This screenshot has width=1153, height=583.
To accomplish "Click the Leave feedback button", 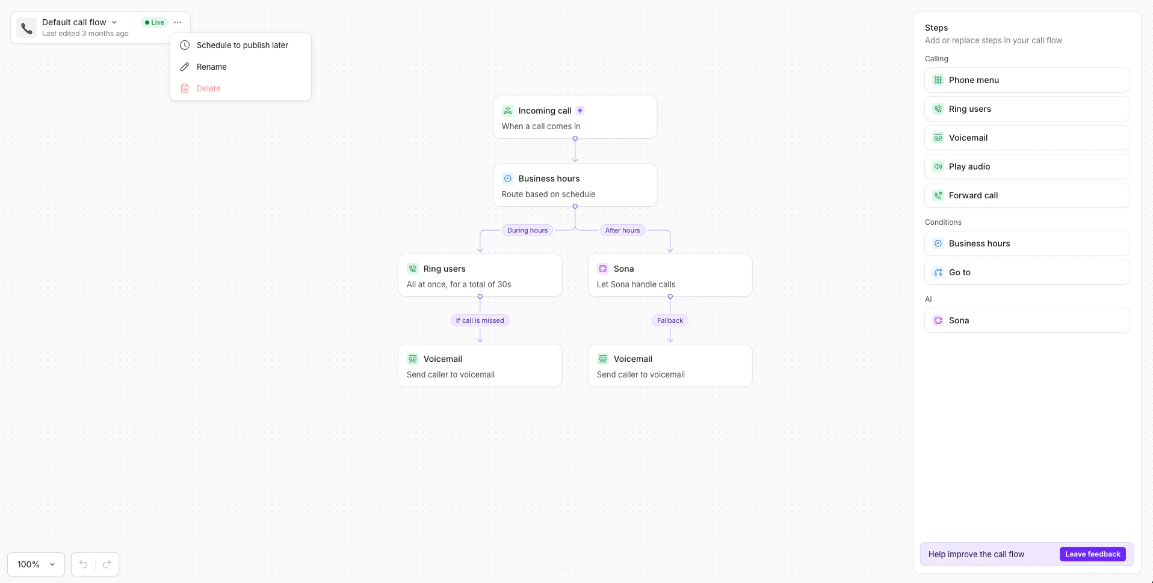I will click(x=1092, y=554).
